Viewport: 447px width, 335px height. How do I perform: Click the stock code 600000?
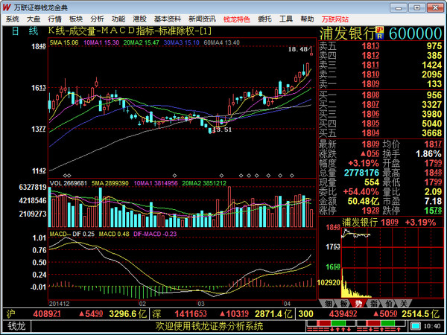coord(416,33)
